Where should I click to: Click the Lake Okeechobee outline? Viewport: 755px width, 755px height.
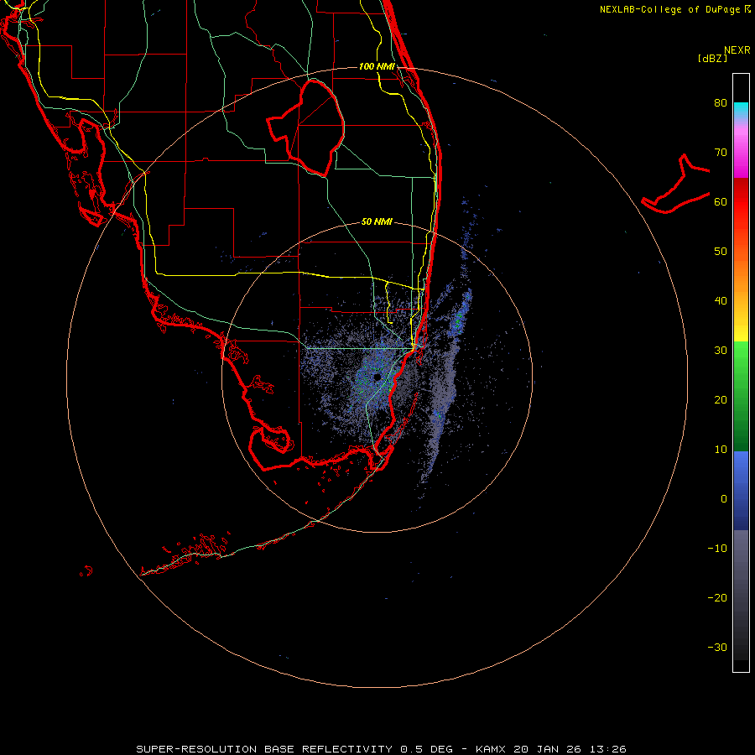(x=305, y=128)
